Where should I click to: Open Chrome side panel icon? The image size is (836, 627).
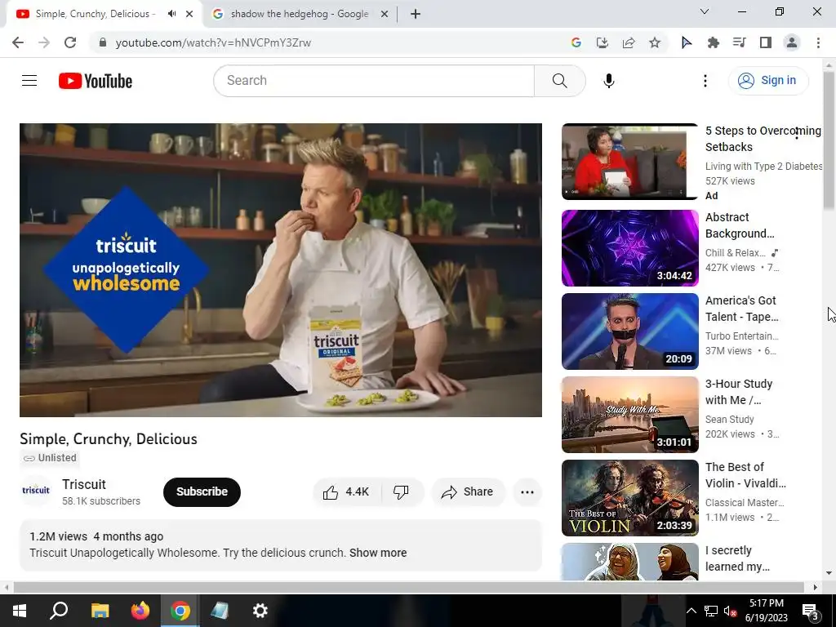pyautogui.click(x=766, y=42)
